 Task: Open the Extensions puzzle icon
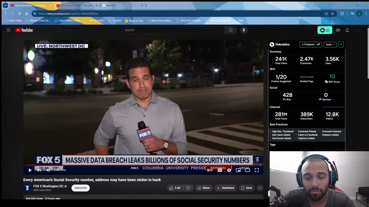[342, 14]
